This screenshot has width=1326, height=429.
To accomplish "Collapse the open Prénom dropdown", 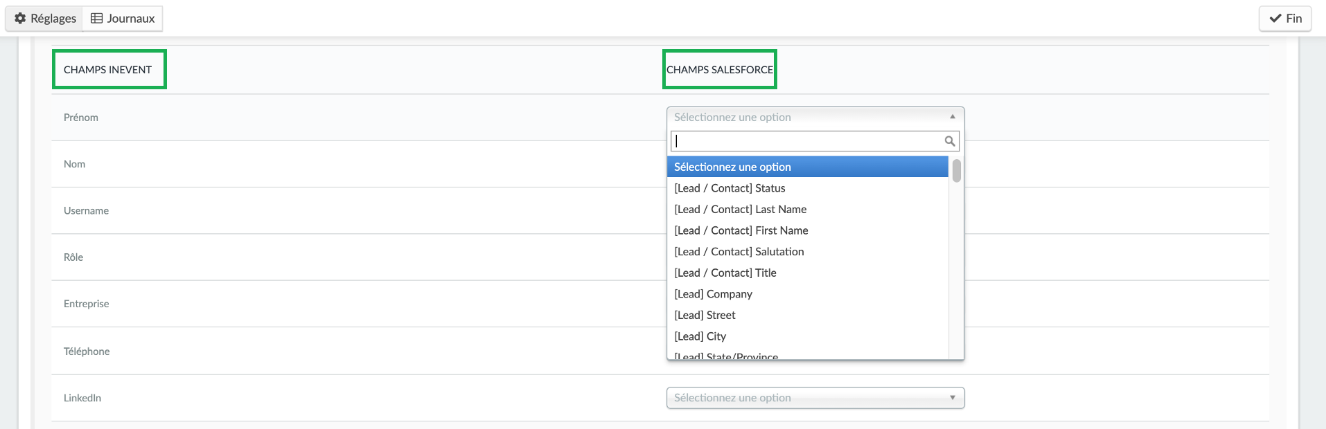I will tap(815, 117).
